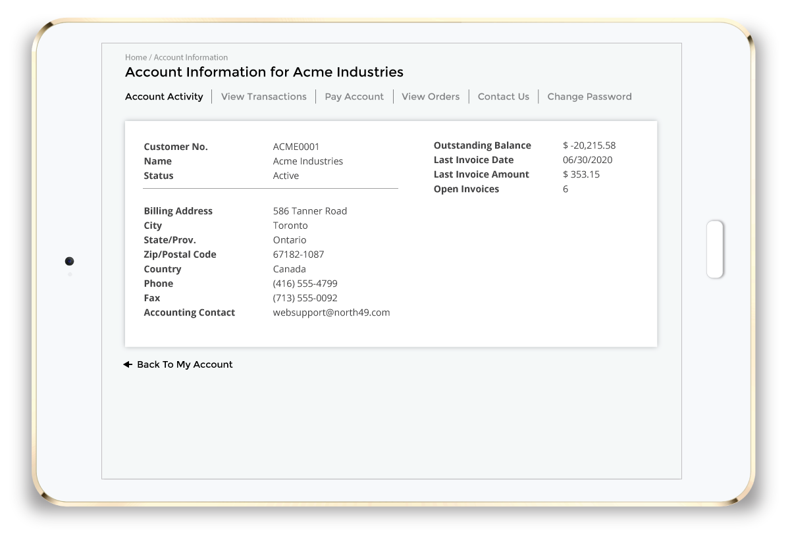Click the name value Acme Industries

[308, 161]
